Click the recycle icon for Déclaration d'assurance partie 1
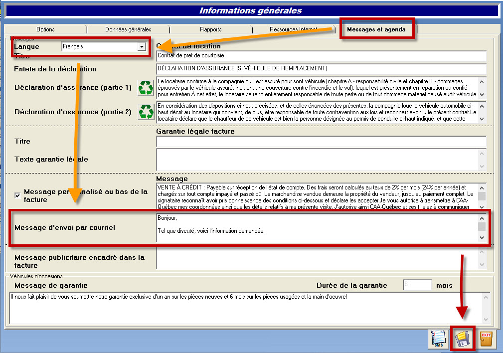Screen dimensions: 503x353 tap(146, 88)
